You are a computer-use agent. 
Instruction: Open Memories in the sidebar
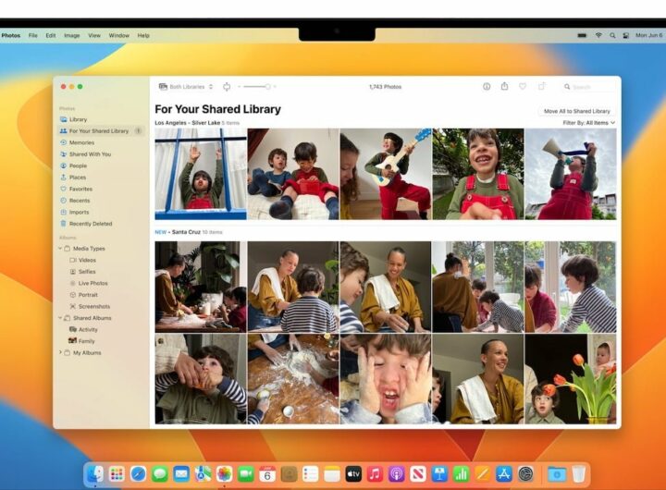81,142
